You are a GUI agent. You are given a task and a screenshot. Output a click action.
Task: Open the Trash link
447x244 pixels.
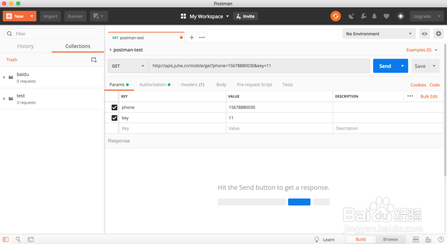point(12,59)
